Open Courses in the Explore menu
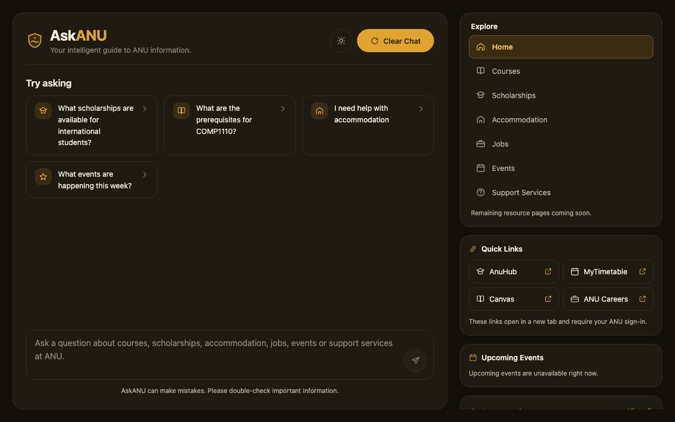 pos(561,71)
